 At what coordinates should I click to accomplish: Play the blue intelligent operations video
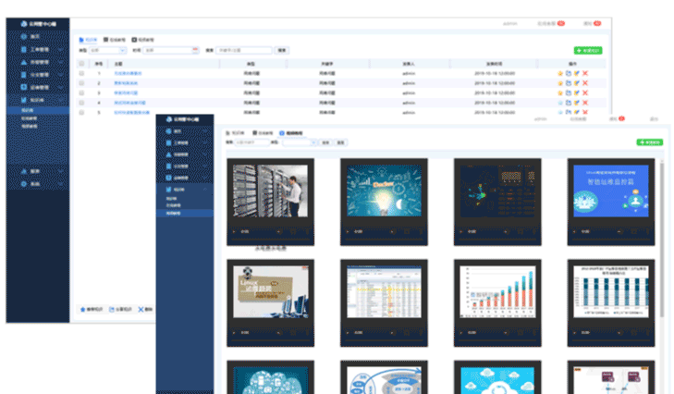574,231
